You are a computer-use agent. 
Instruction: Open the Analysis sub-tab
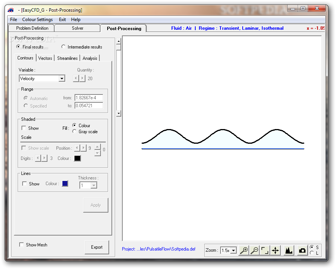point(90,58)
